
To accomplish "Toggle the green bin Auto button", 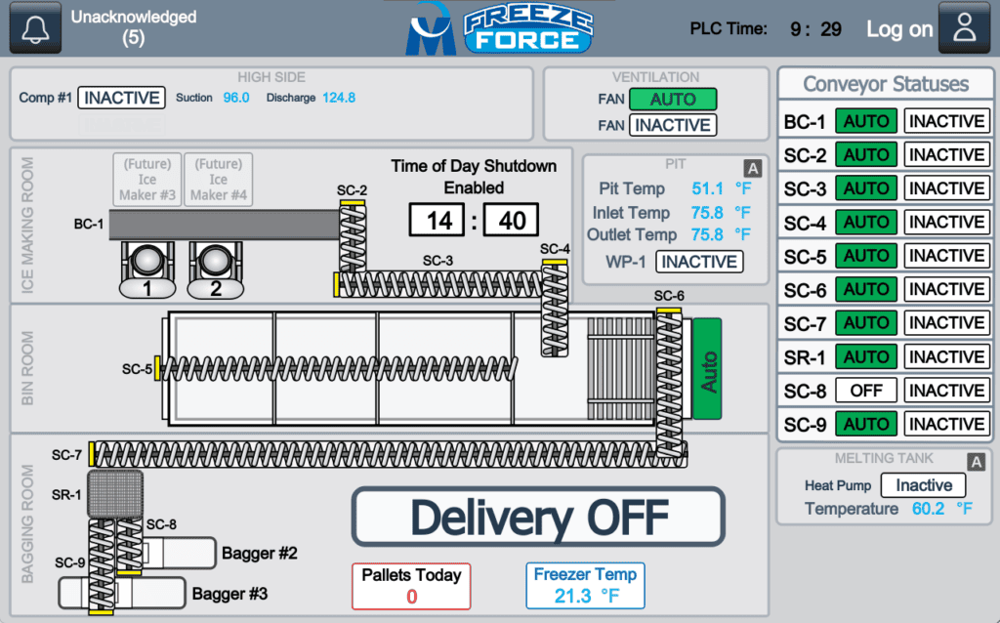I will [707, 369].
